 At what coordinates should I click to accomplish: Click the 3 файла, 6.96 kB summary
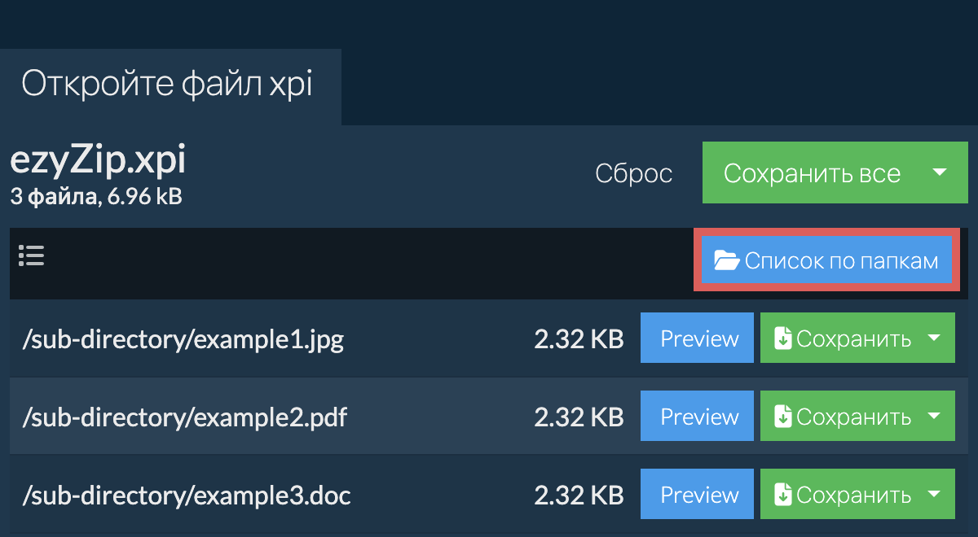[x=96, y=197]
